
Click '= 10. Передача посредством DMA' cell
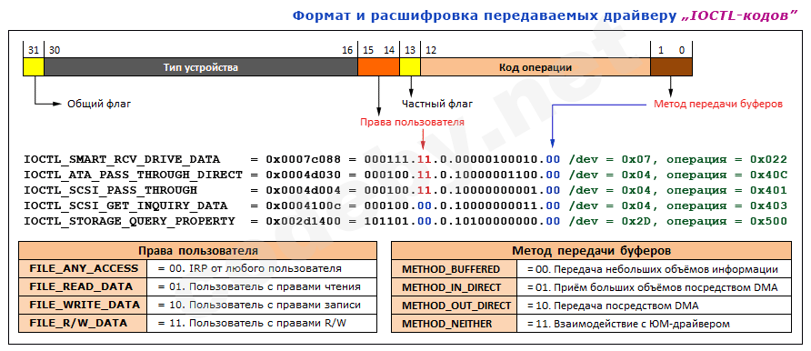[x=655, y=305]
